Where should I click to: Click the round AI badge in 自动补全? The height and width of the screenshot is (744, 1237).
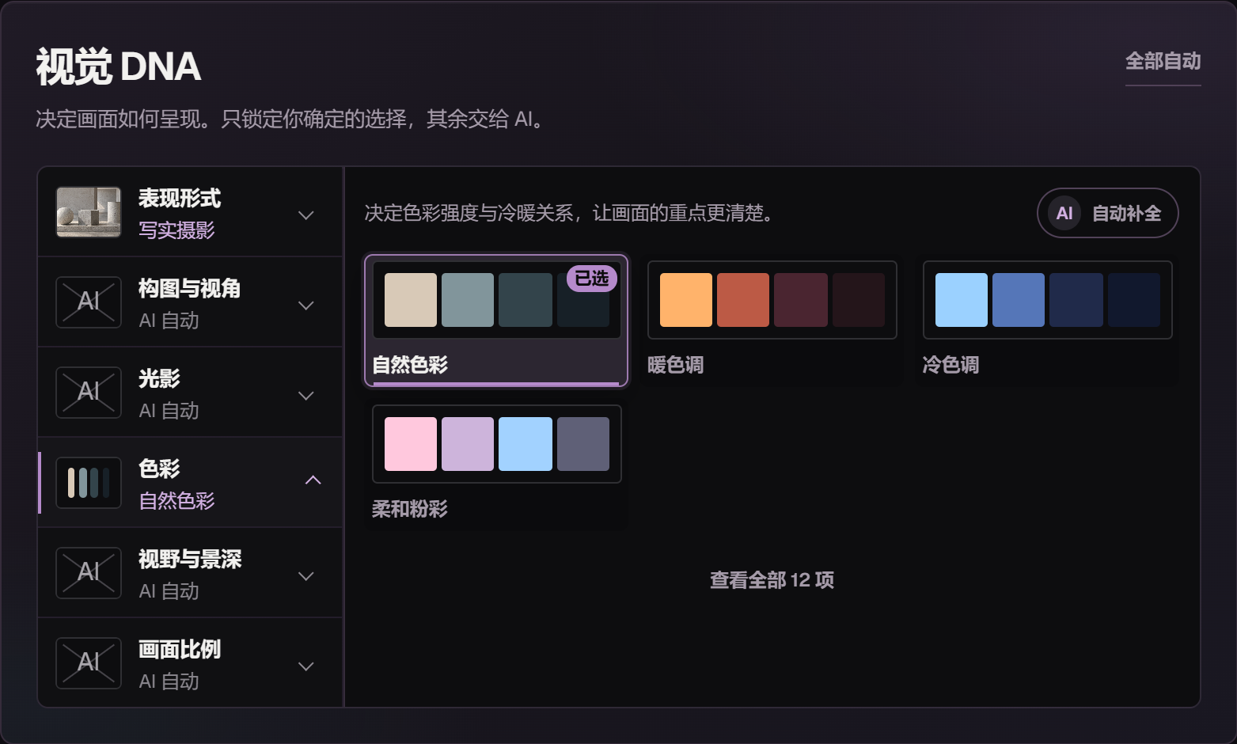point(1064,213)
